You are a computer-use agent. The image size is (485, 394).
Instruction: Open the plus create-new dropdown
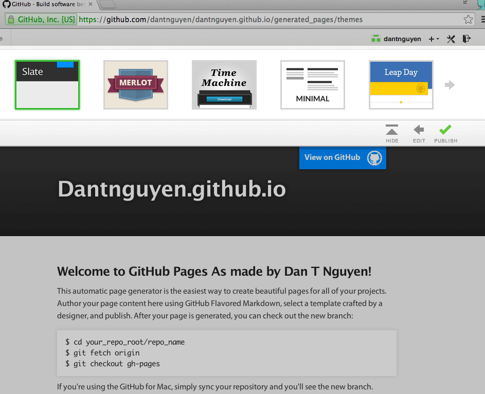(x=434, y=39)
